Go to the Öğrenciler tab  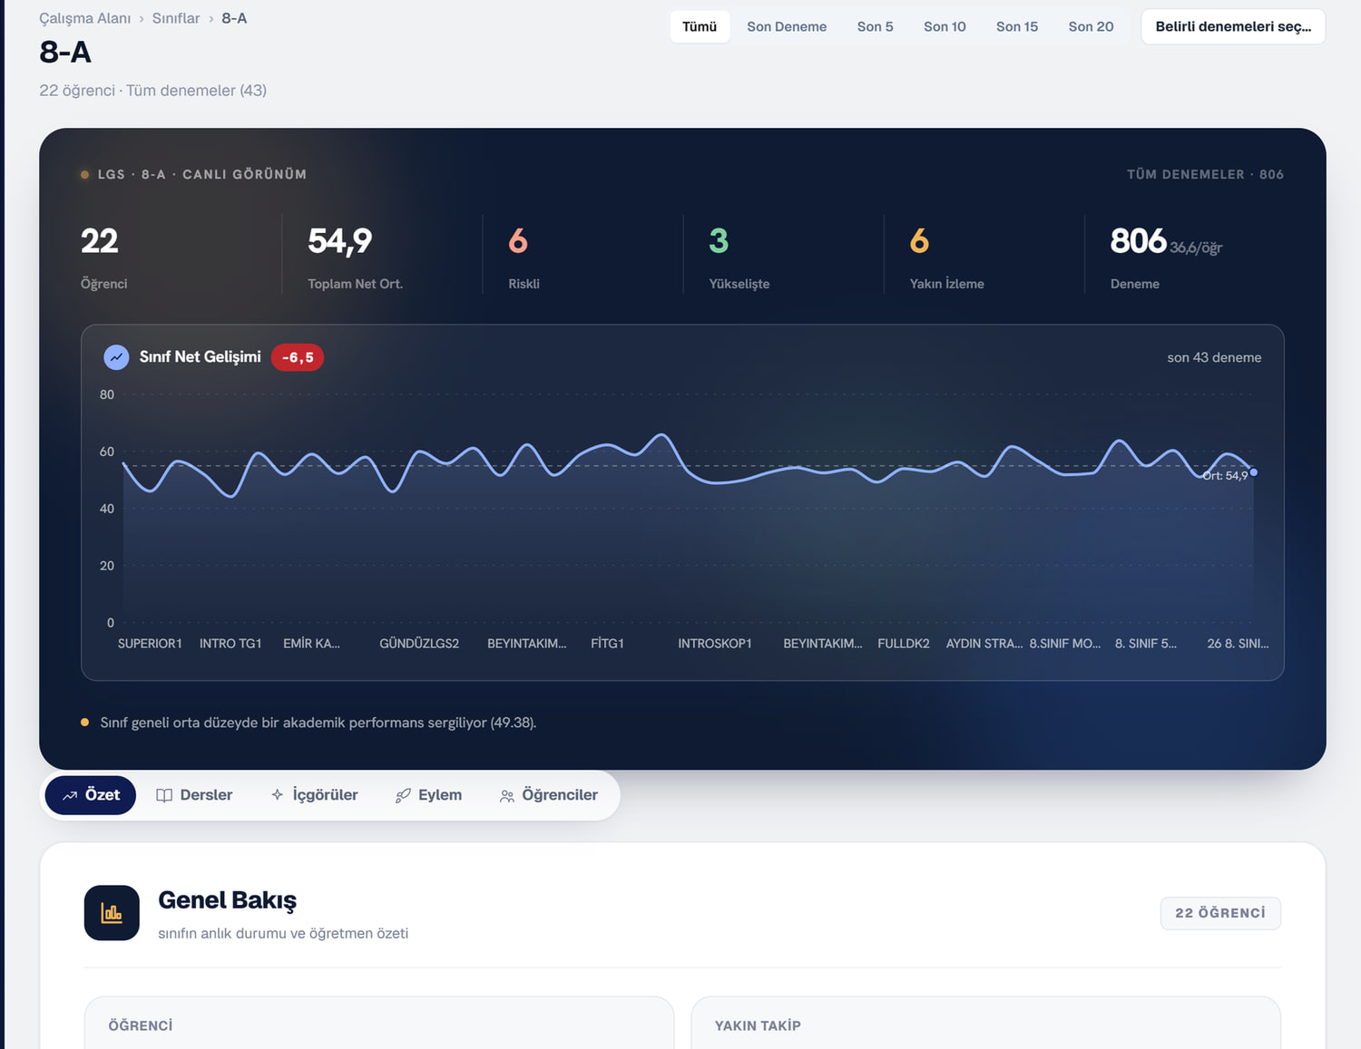548,795
